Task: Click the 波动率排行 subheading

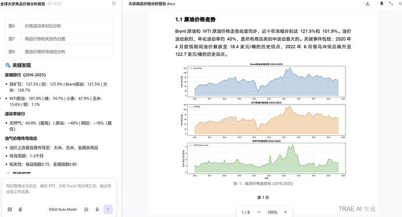Action: pyautogui.click(x=15, y=114)
